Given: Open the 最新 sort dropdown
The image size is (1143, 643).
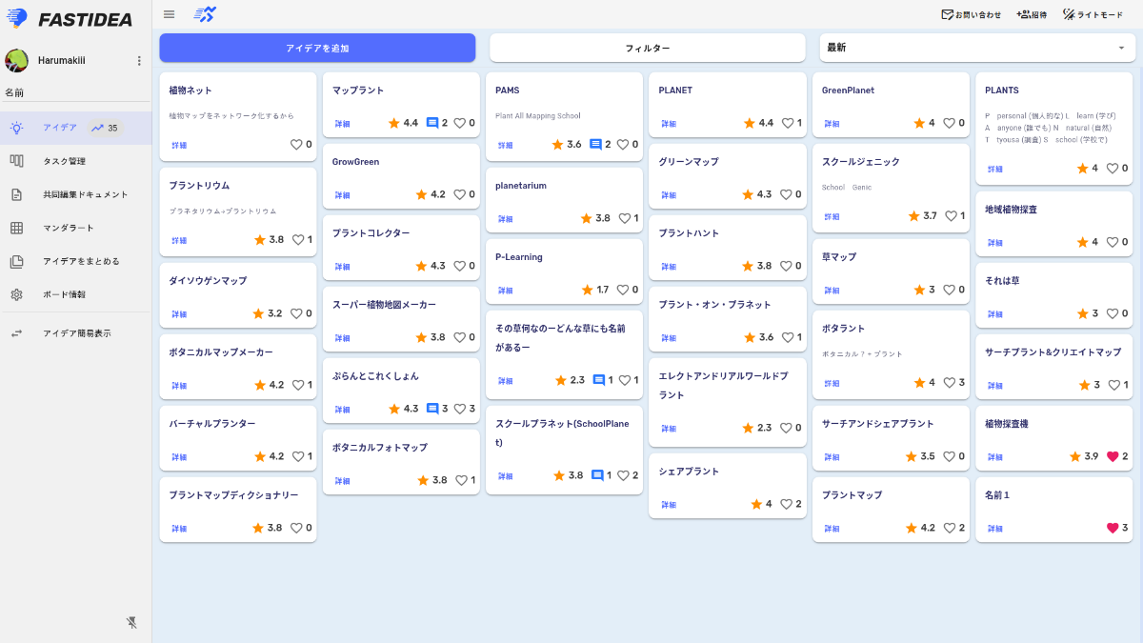Looking at the screenshot, I should pos(976,48).
